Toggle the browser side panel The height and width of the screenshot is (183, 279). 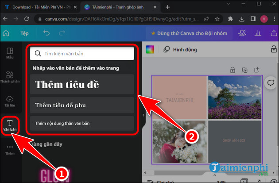[253, 19]
